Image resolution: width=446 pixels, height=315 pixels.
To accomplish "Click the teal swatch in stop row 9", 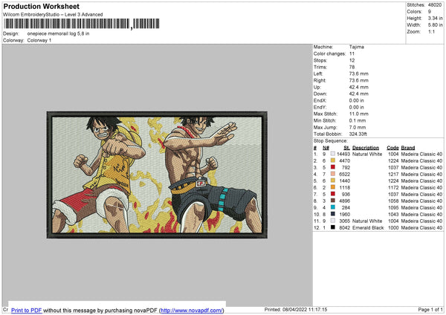I will [333, 207].
